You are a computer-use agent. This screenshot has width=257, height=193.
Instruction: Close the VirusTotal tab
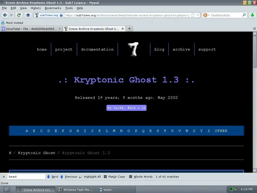click(x=60, y=29)
